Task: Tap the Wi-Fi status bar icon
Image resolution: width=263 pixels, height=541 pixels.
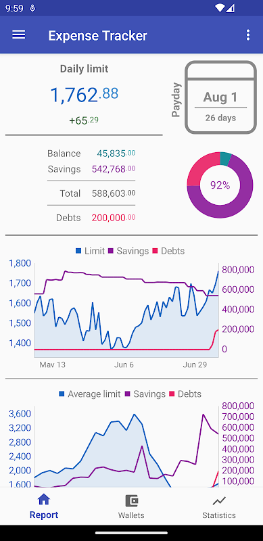Action: [219, 7]
